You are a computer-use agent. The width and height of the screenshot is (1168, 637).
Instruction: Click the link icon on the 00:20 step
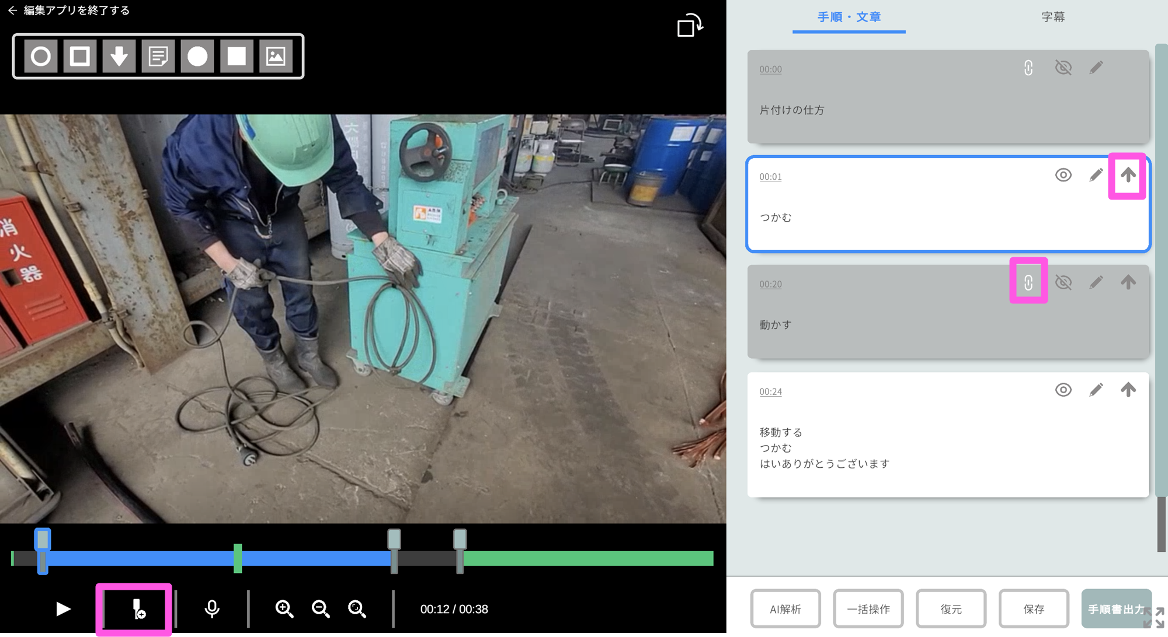tap(1028, 283)
